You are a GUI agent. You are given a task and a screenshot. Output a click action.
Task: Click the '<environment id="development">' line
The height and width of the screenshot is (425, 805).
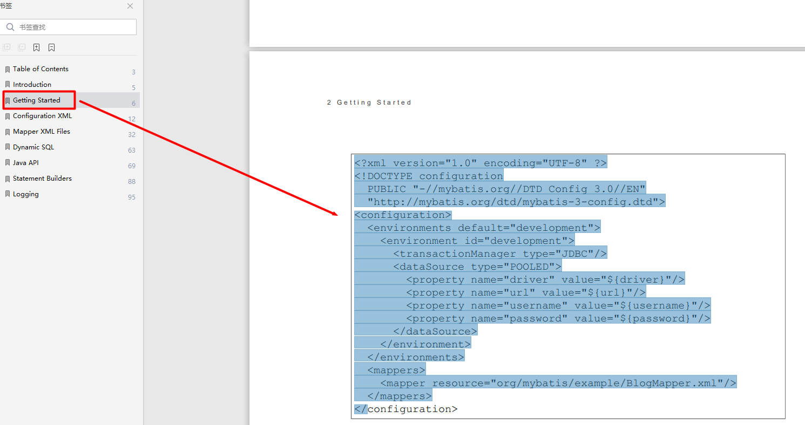(477, 241)
